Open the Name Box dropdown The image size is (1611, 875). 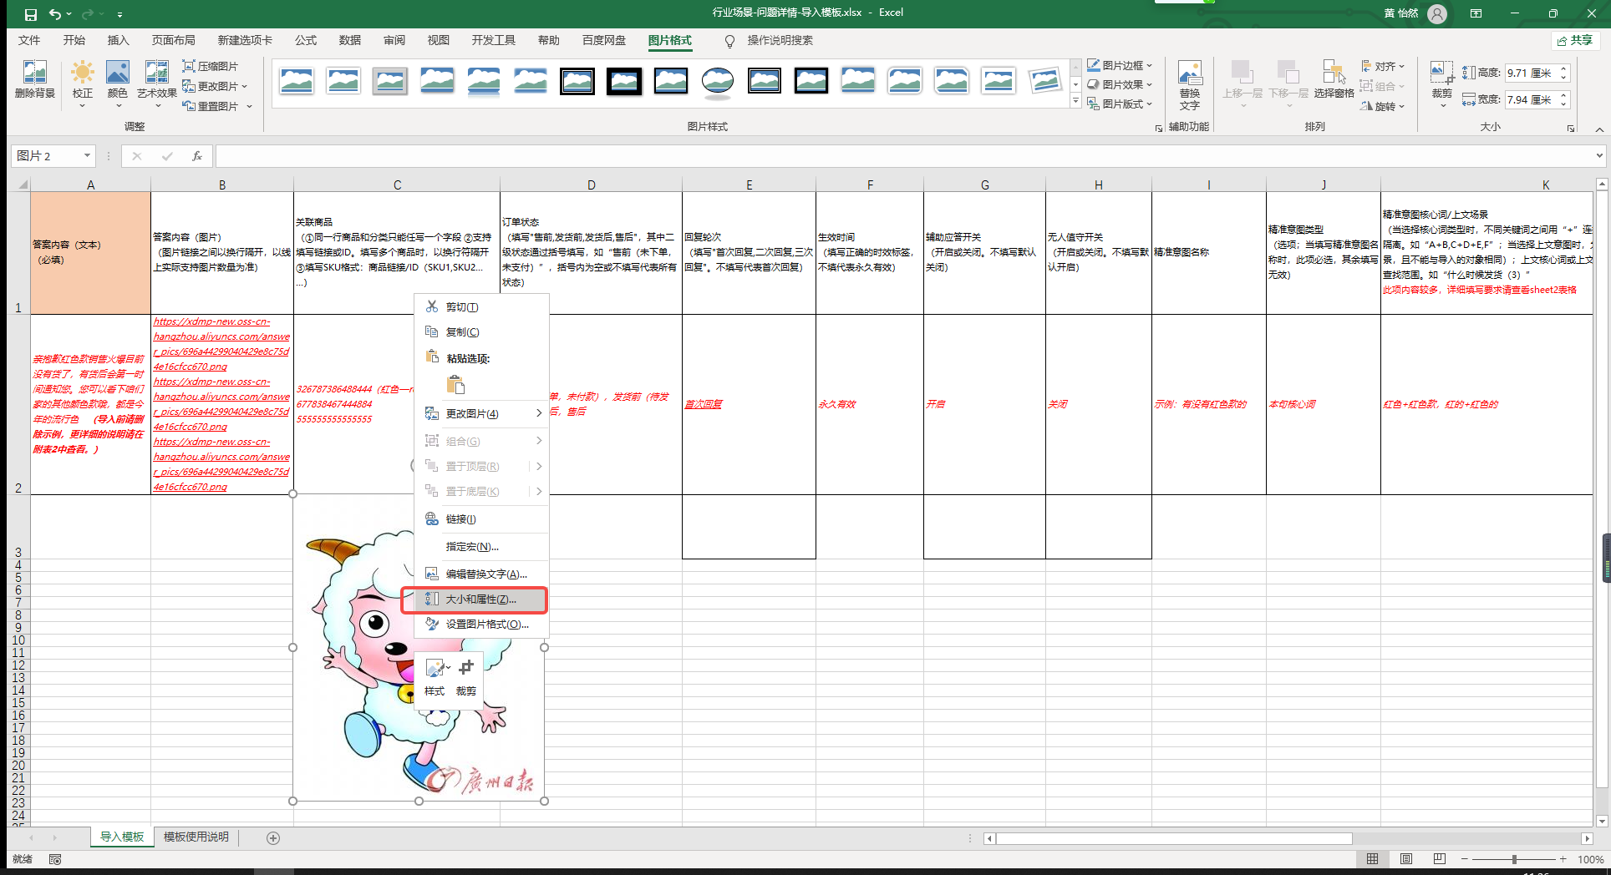coord(87,155)
